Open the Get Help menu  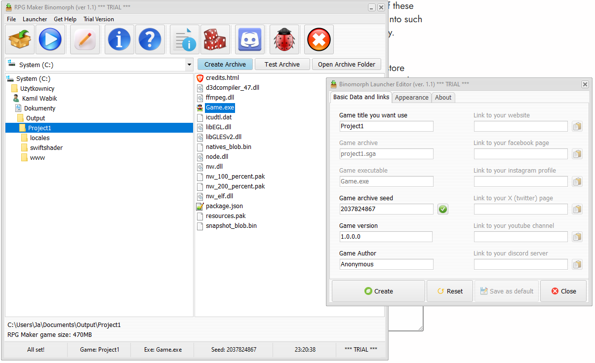point(65,19)
